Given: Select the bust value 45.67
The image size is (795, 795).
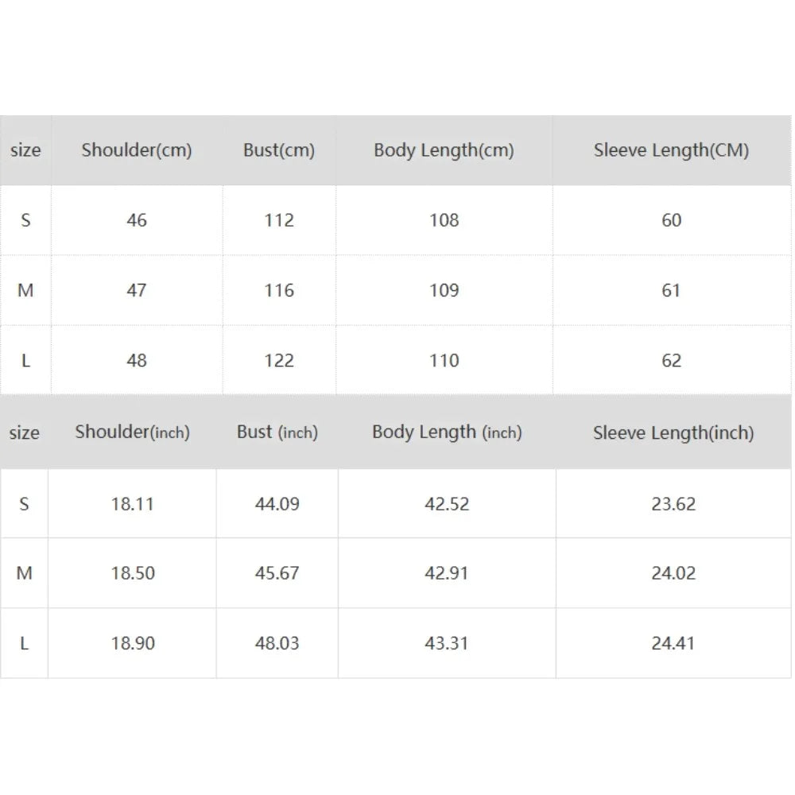Looking at the screenshot, I should click(x=277, y=573).
